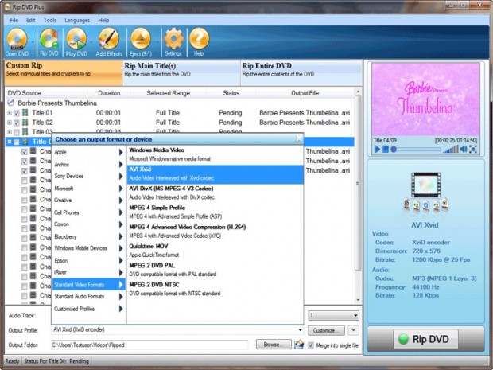Expand the Title 02 tree node
Screen dimensions: 493x370
tap(10, 123)
